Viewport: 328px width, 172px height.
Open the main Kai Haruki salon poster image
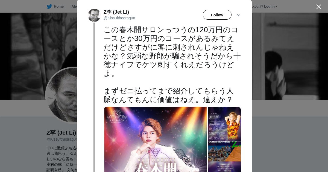pos(156,139)
